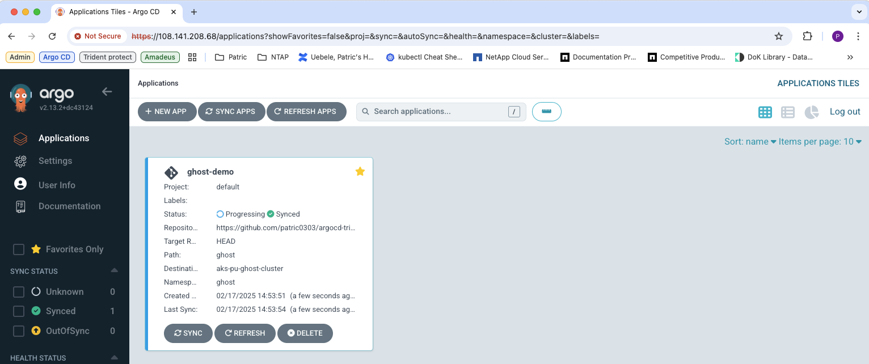The width and height of the screenshot is (869, 364).
Task: Open the NTAP bookmarks folder
Action: tap(273, 57)
